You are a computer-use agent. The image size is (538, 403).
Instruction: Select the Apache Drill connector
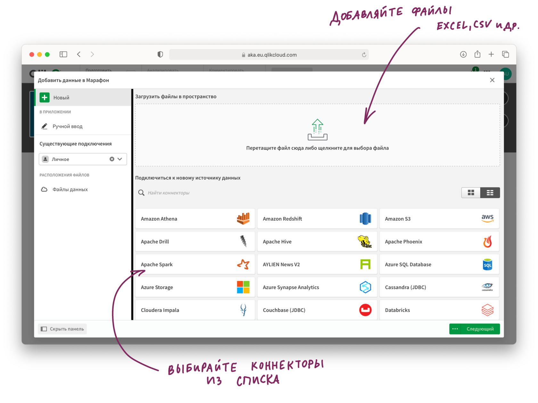(x=195, y=242)
